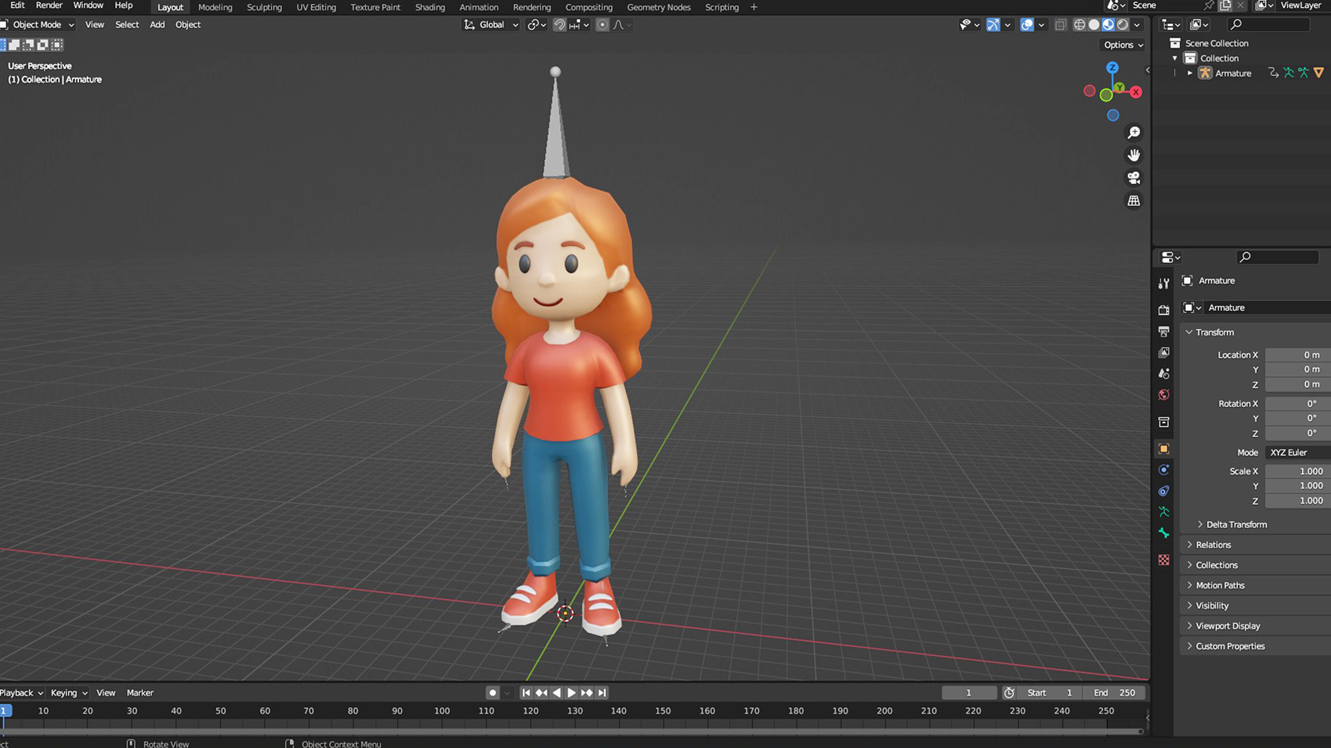This screenshot has height=748, width=1331.
Task: Click the blue Z axis gizmo
Action: (x=1112, y=68)
